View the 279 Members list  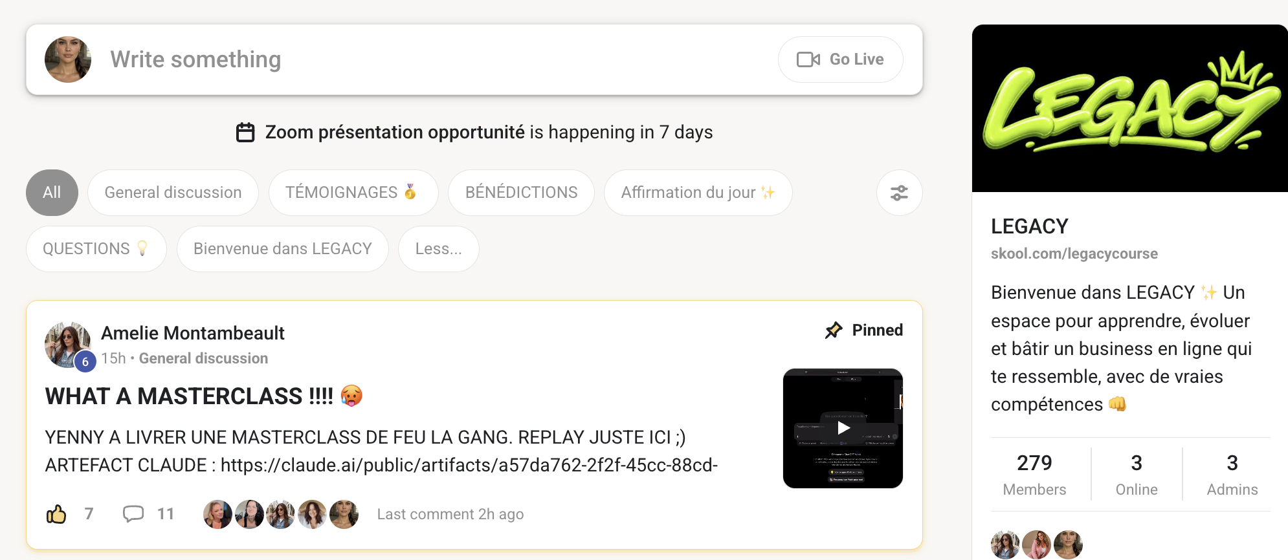[x=1034, y=475]
